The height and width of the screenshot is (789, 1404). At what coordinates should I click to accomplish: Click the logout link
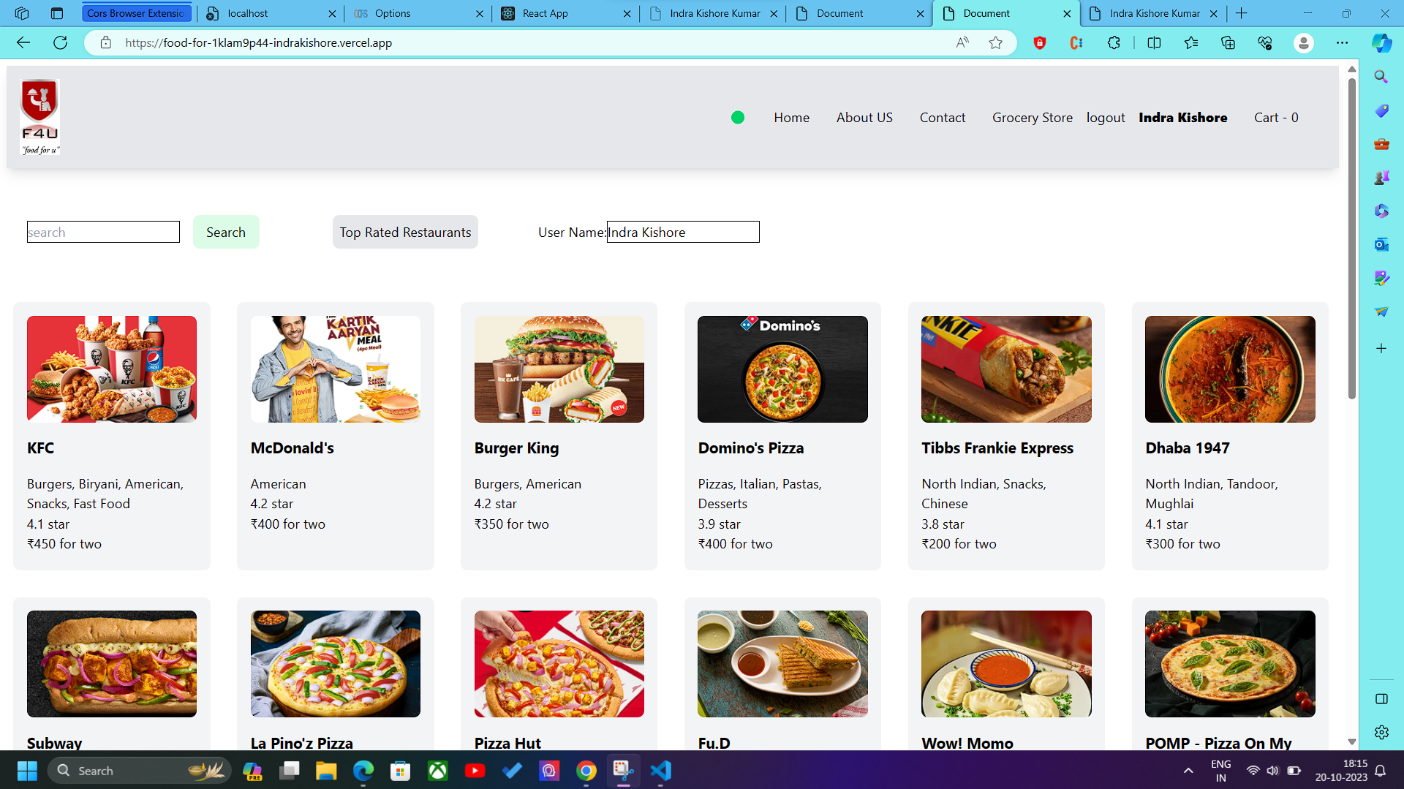1105,118
